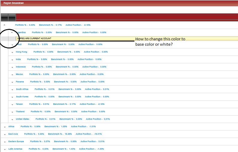Expand the Eastern Europe region group
This screenshot has width=238, height=152.
[x=5, y=142]
